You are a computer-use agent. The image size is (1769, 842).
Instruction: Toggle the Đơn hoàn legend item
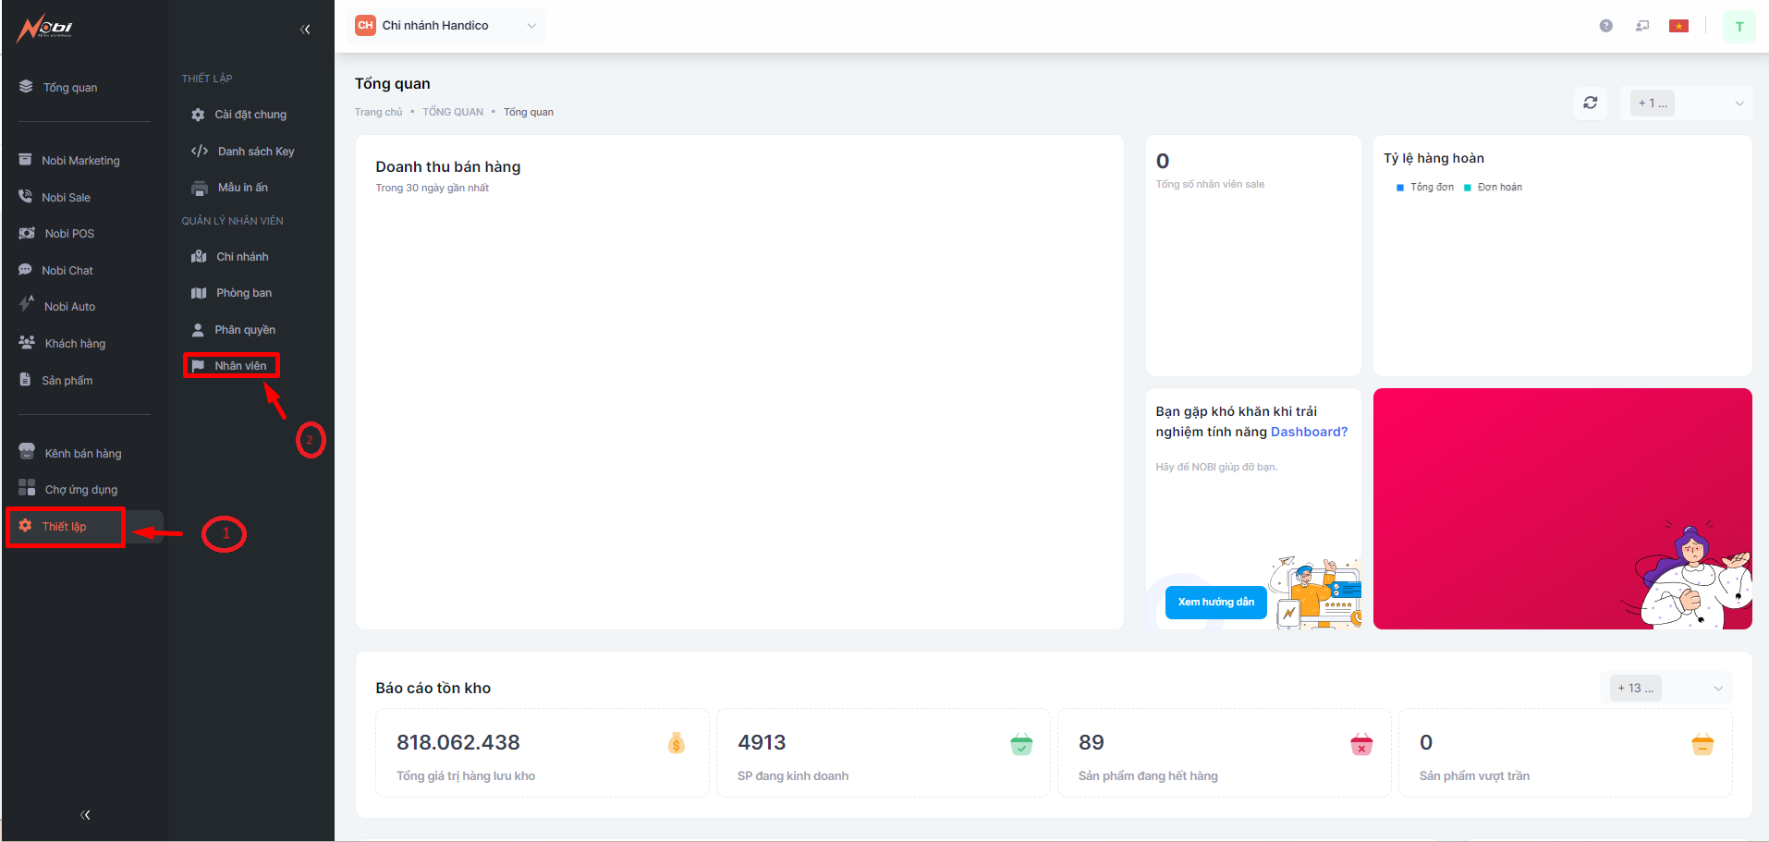coord(1493,188)
